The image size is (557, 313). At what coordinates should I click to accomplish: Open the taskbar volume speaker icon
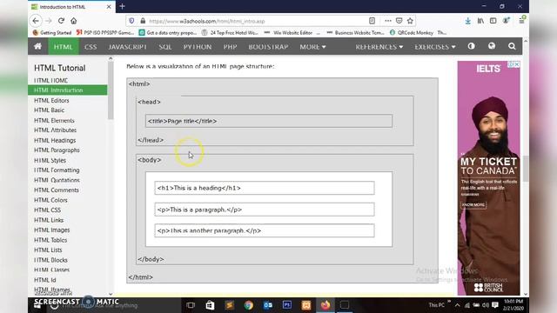(485, 305)
